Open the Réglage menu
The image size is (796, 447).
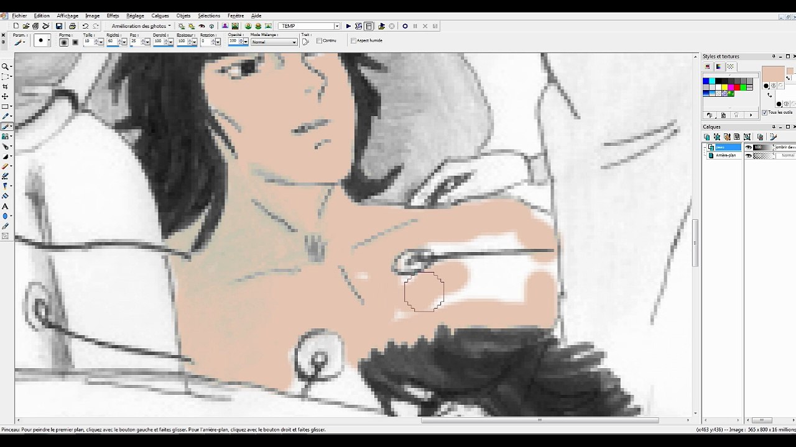pos(135,16)
